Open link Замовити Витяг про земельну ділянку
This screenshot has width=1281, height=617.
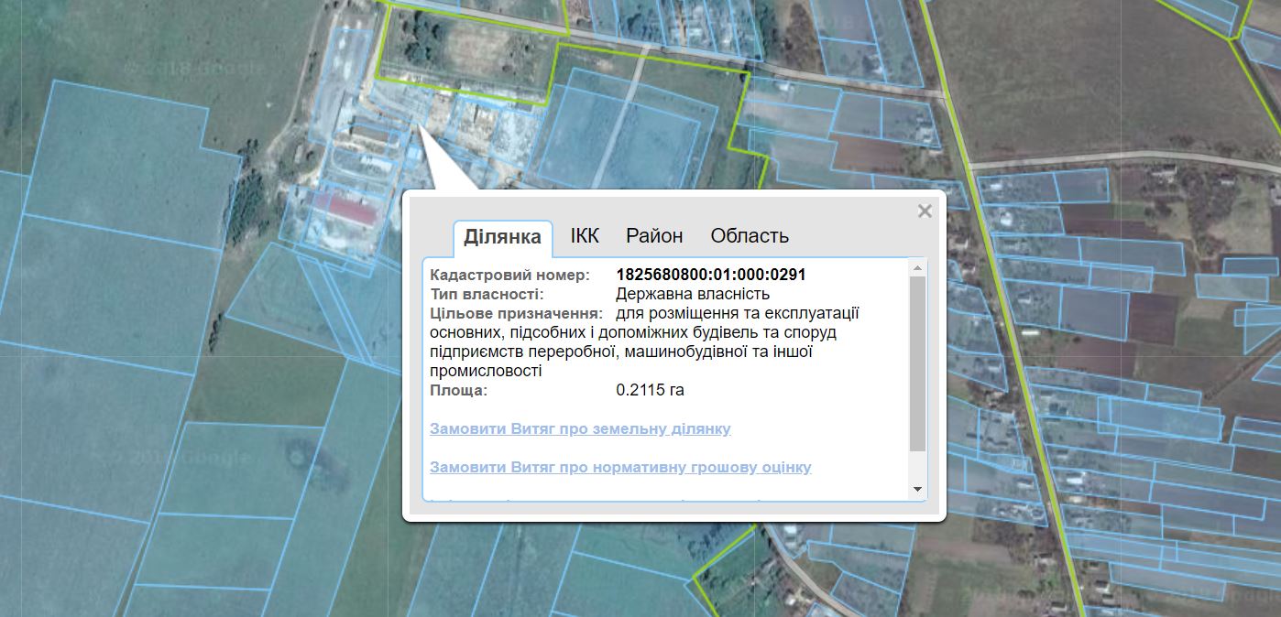(580, 428)
